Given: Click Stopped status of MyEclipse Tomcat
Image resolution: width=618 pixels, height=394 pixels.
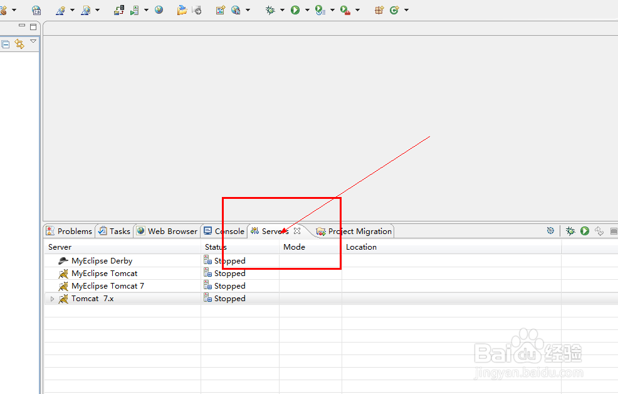Looking at the screenshot, I should coord(230,274).
